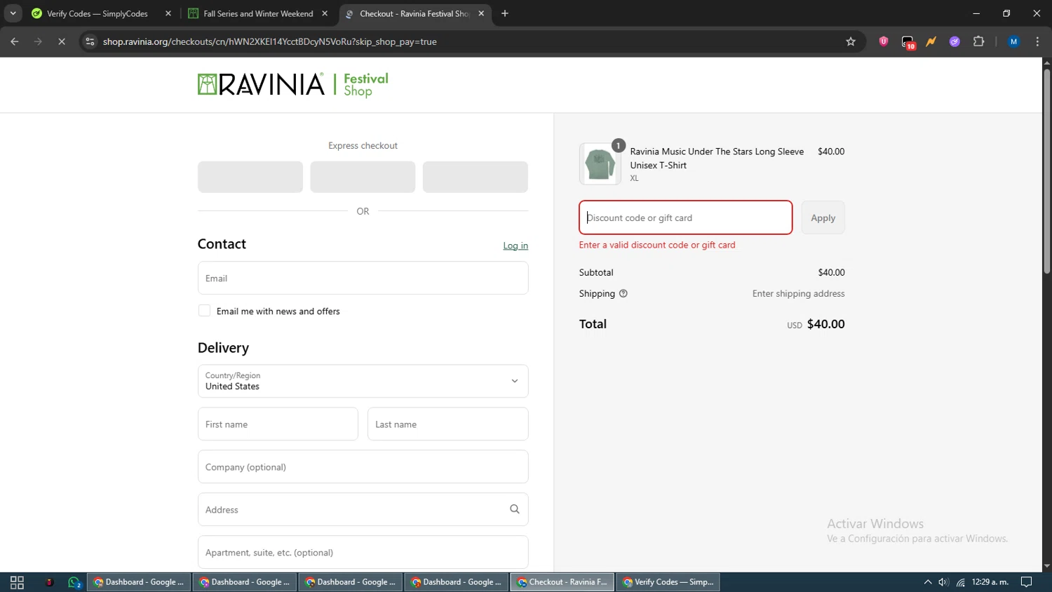Check Email me with news and offers
Image resolution: width=1052 pixels, height=592 pixels.
pos(204,311)
